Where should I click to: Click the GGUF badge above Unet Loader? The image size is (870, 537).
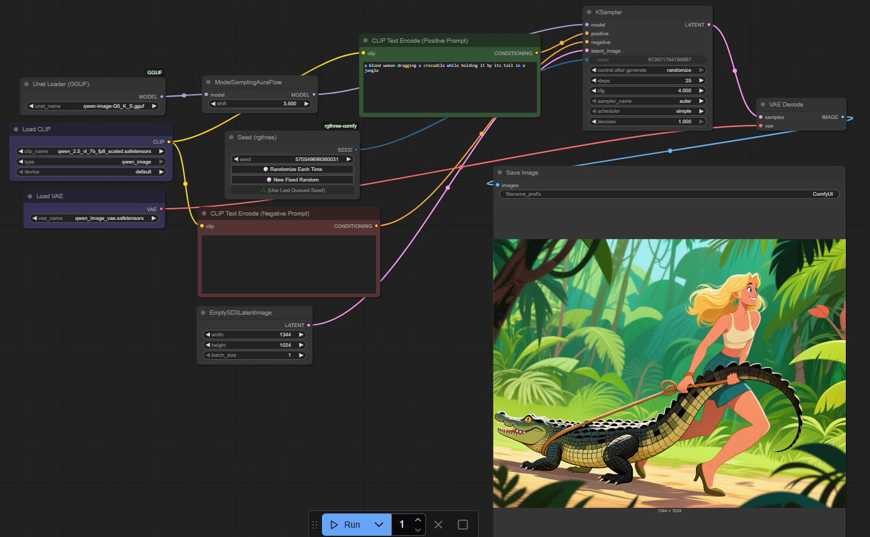coord(155,72)
